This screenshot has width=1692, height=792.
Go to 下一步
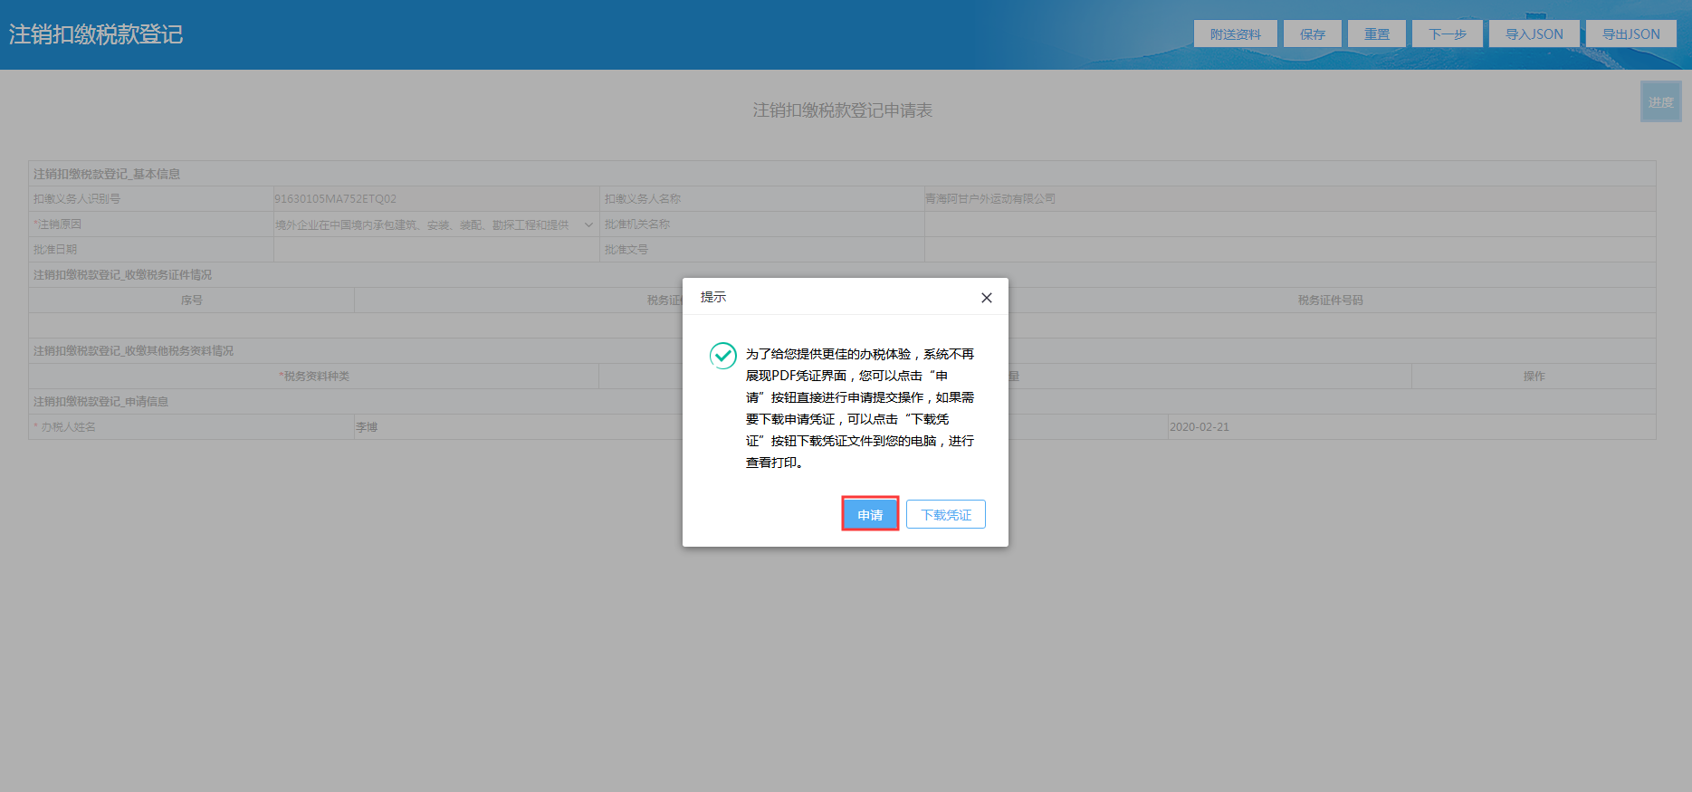tap(1448, 33)
